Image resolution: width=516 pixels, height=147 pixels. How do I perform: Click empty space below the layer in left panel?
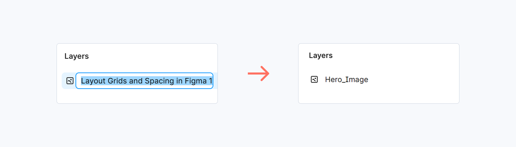point(138,96)
